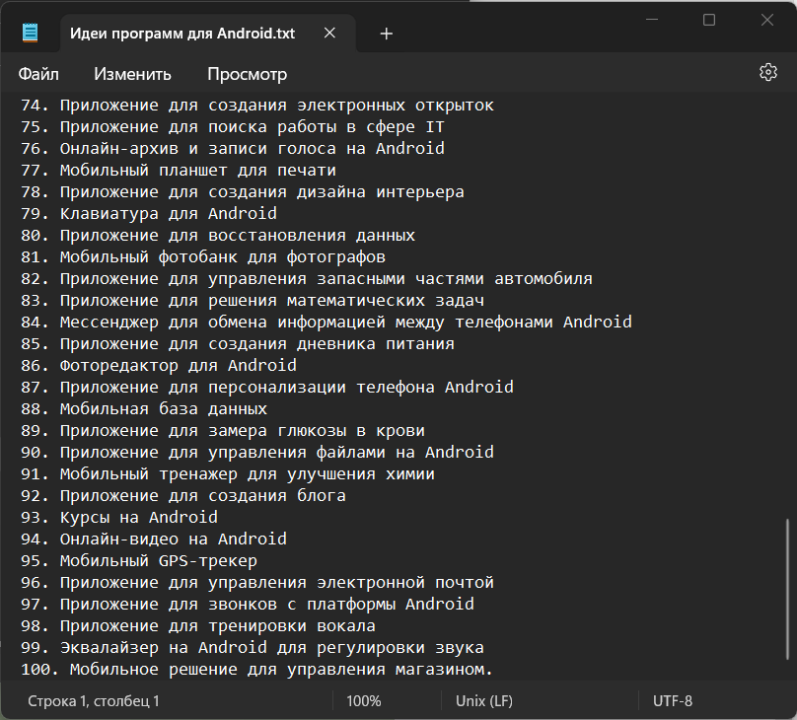Click the UTF-8 encoding indicator

tap(673, 701)
